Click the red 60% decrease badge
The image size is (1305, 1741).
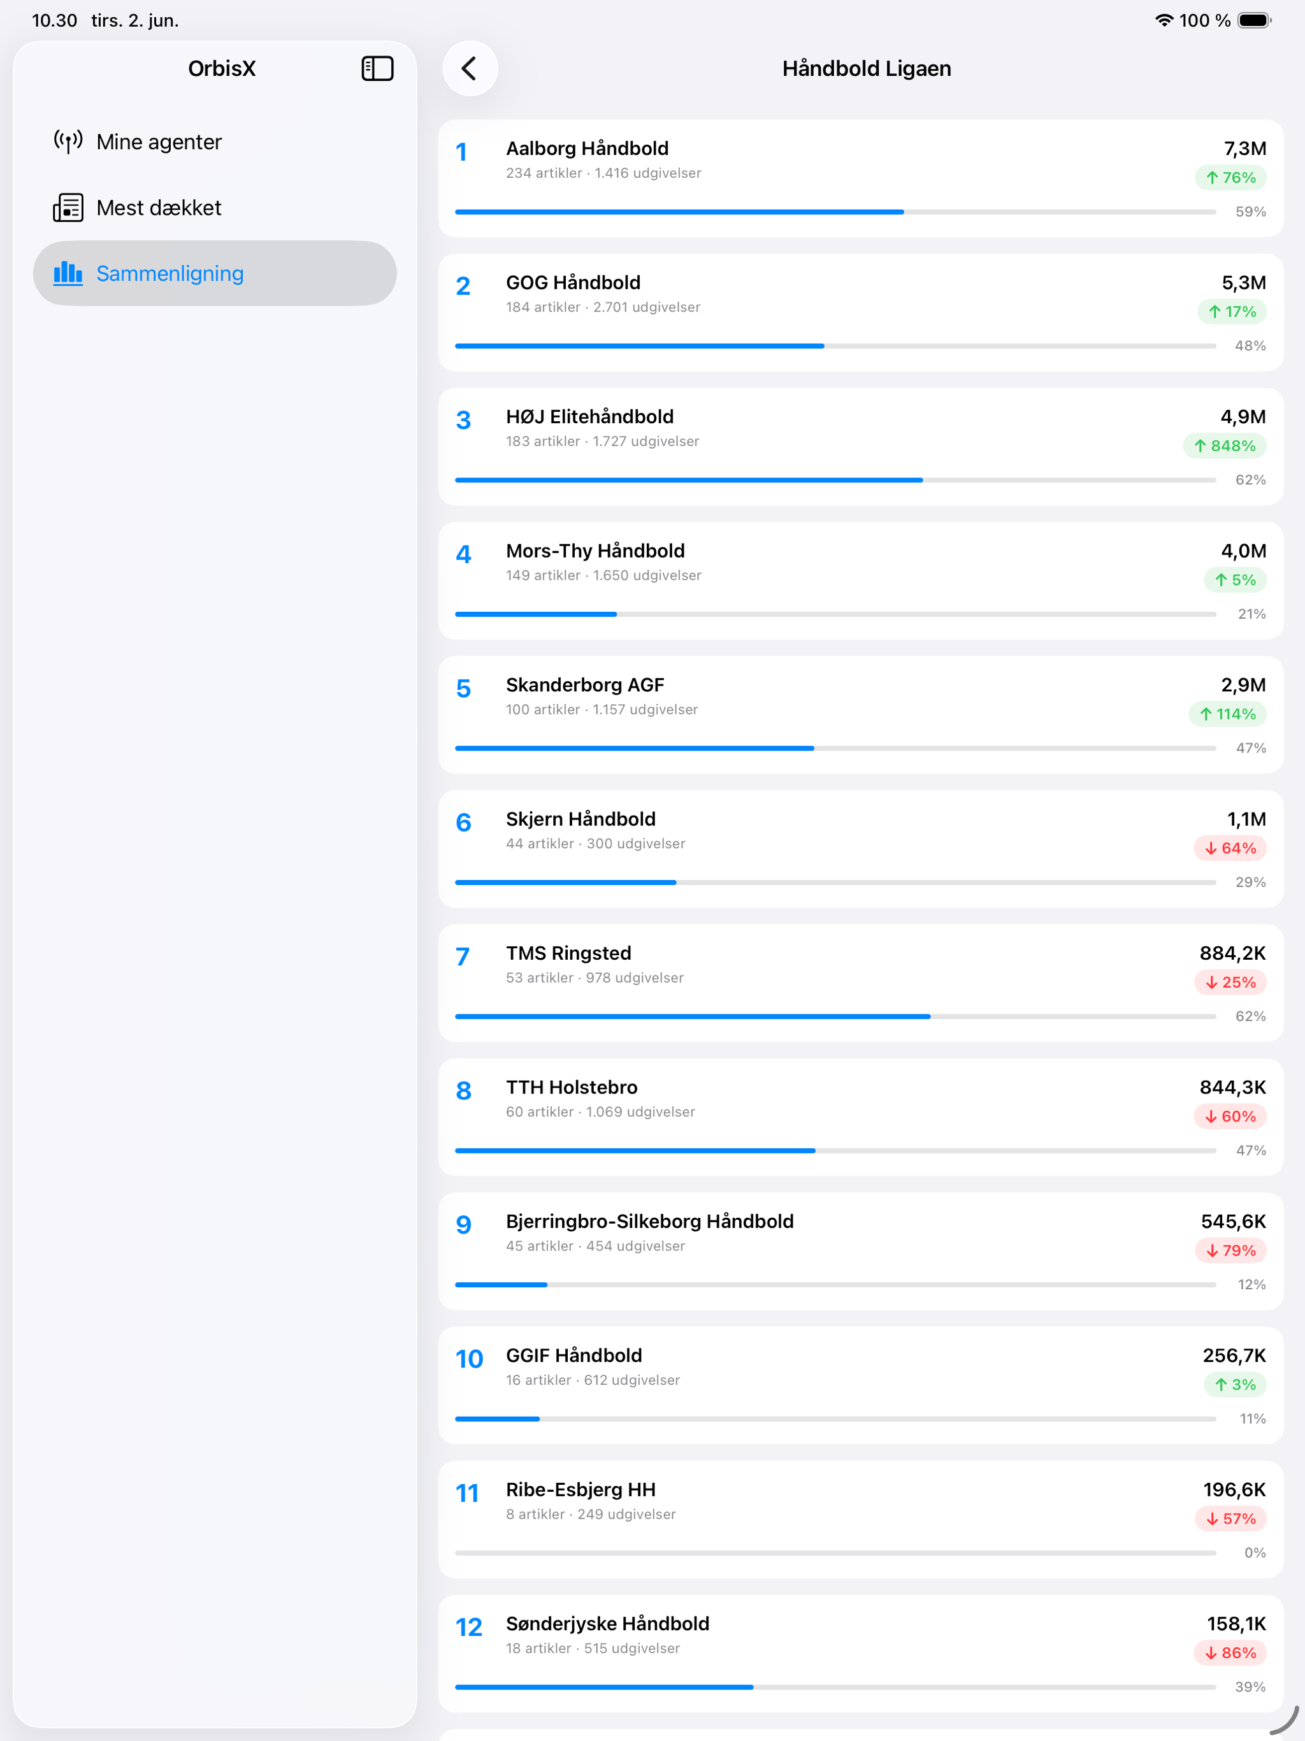point(1230,1116)
